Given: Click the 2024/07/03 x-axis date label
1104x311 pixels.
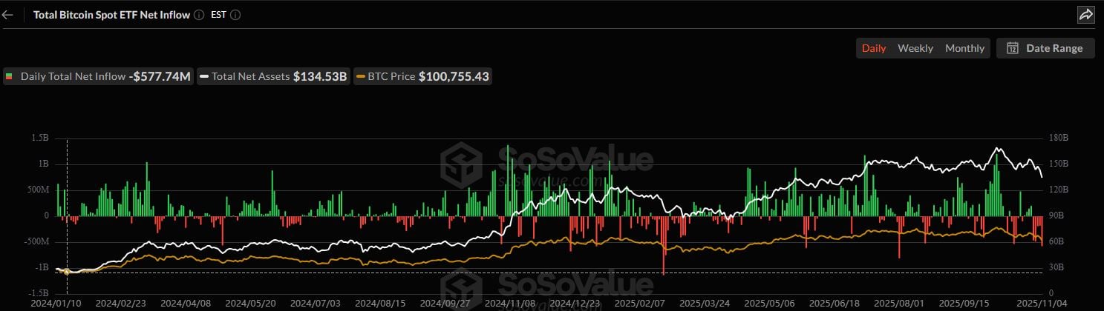Looking at the screenshot, I should (x=316, y=304).
